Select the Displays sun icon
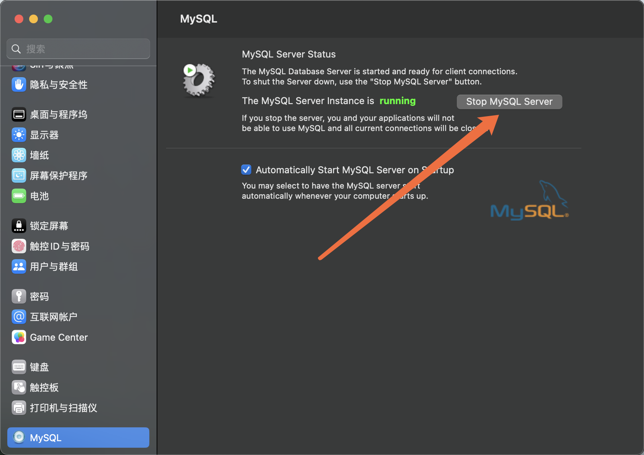 click(19, 135)
